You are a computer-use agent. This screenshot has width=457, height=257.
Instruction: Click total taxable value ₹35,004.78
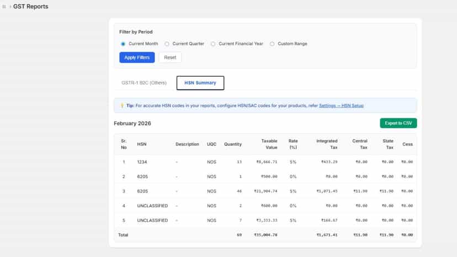pos(265,235)
